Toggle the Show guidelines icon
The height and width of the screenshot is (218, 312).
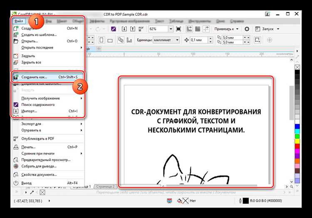[206, 29]
